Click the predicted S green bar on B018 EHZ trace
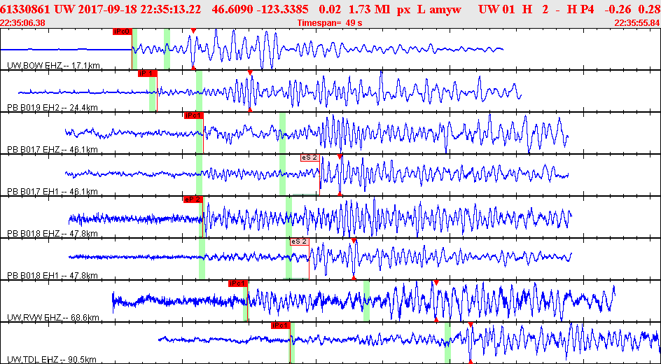The height and width of the screenshot is (364, 661). [288, 218]
